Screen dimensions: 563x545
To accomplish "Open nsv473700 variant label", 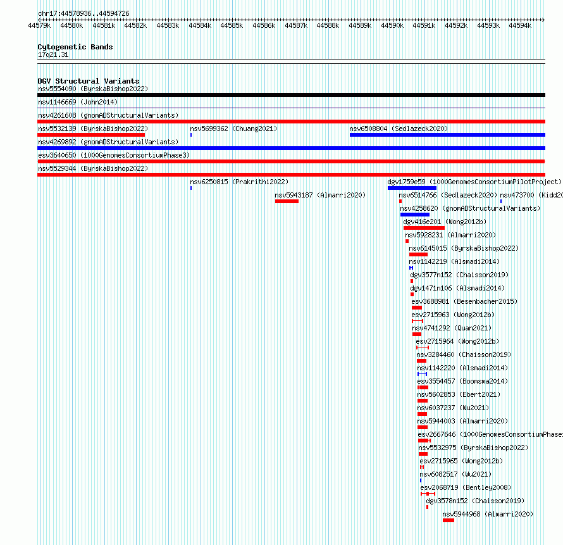I will click(x=531, y=195).
